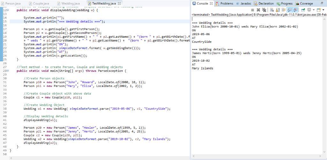Viewport: 327px width, 160px height.
Task: Select the TestWedding.java editor tab
Action: 104,3
